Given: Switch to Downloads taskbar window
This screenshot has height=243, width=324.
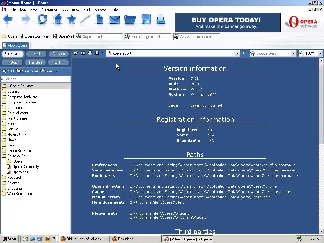Looking at the screenshot, I should coord(136,239).
